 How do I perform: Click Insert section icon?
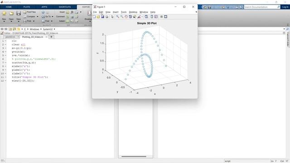tap(68, 12)
